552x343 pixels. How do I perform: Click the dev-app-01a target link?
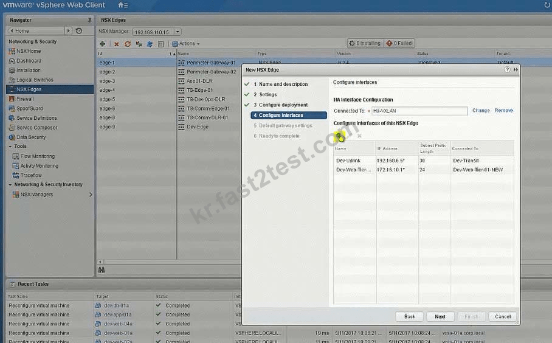coord(117,315)
